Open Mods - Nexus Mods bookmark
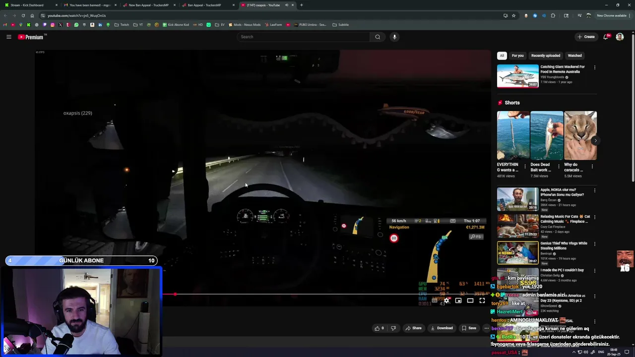The image size is (635, 357). click(x=245, y=25)
